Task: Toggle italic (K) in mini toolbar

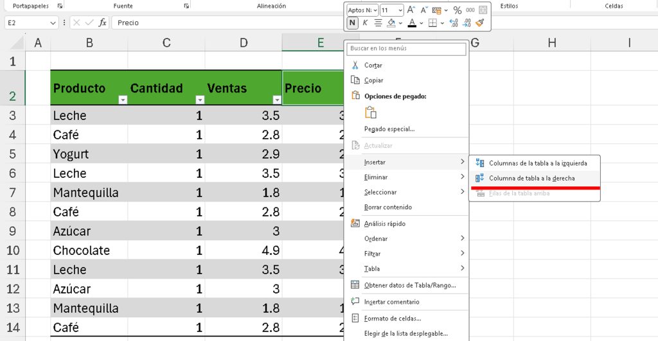Action: 365,23
